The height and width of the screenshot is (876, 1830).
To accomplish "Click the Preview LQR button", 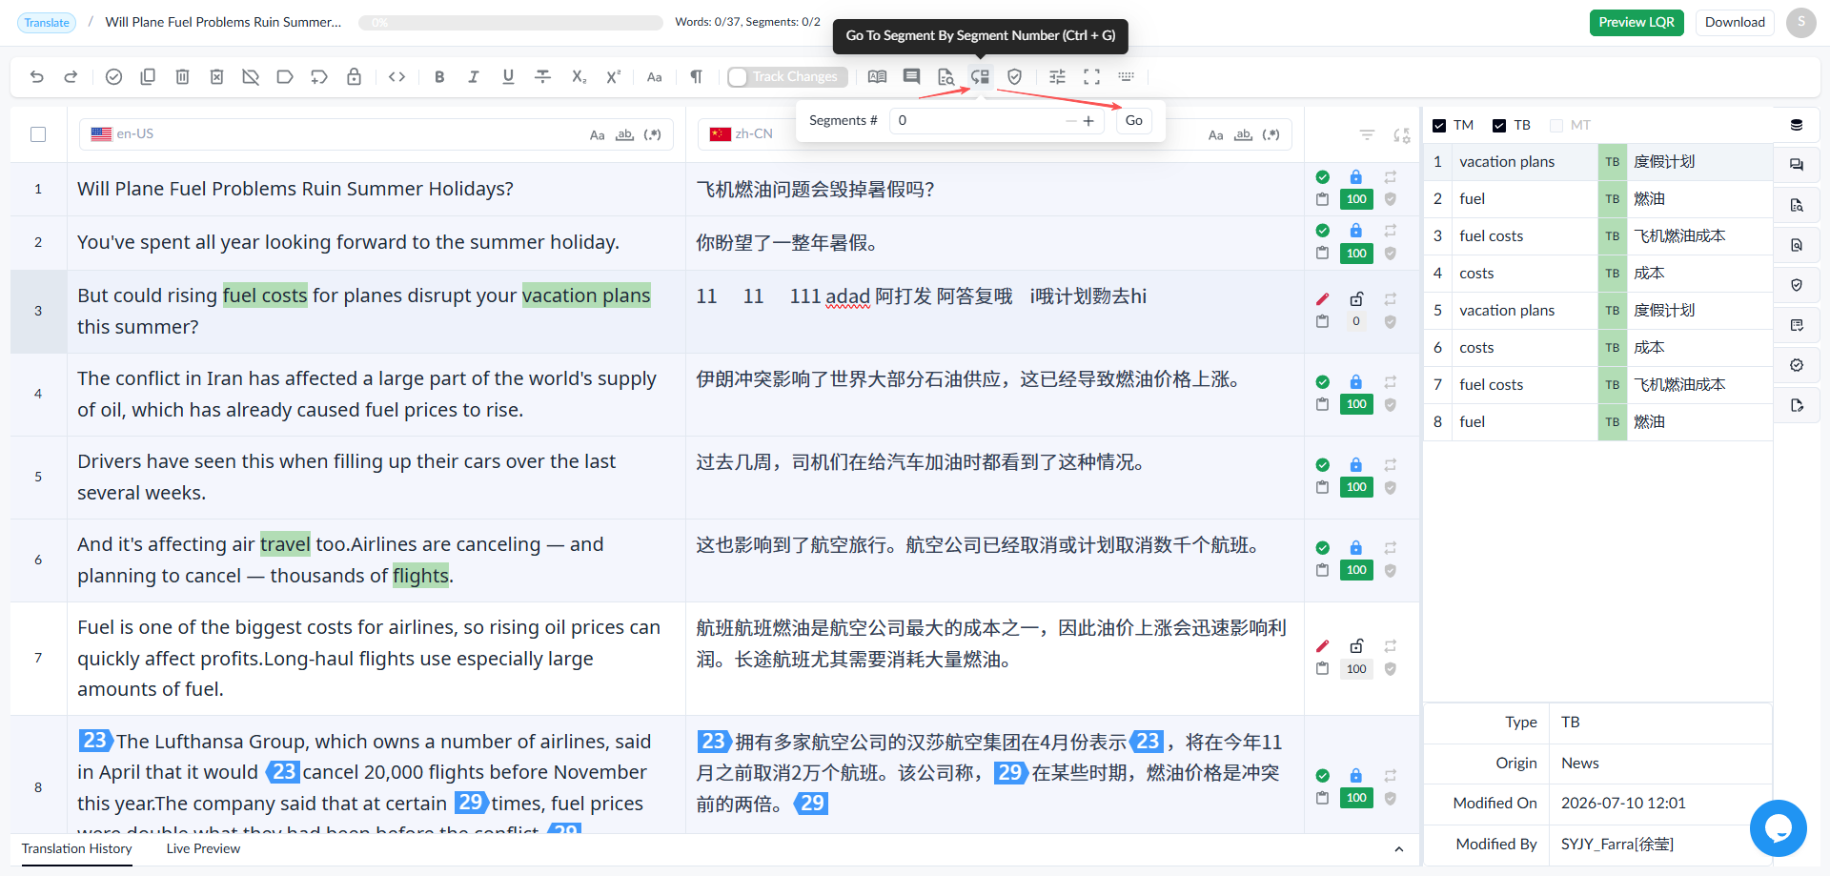I will click(1637, 23).
